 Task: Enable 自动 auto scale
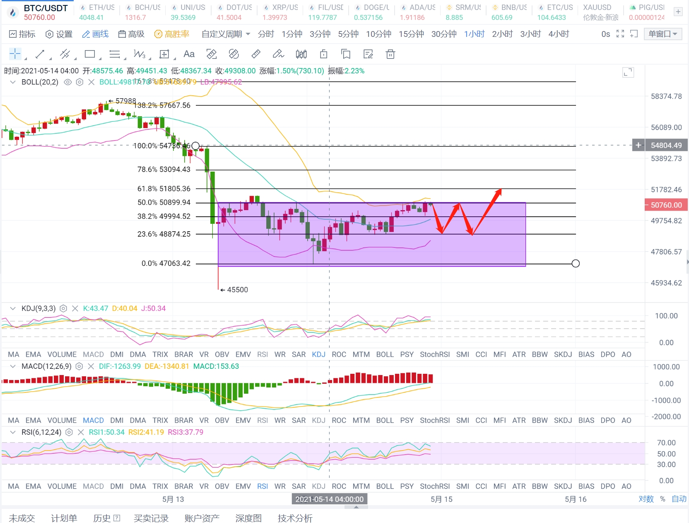[x=679, y=499]
